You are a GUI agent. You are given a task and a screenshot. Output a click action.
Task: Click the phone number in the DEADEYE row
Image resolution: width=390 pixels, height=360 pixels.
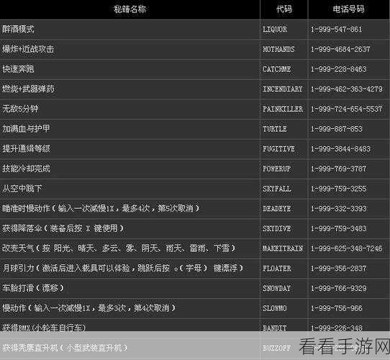(x=338, y=209)
